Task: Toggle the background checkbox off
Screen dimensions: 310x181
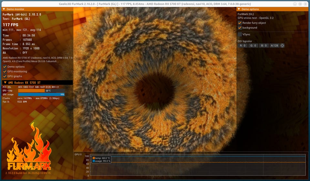Action: point(240,28)
